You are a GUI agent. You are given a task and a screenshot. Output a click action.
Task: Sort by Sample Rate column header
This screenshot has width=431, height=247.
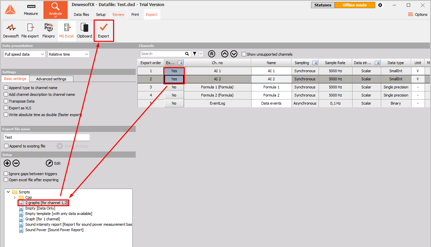click(x=335, y=63)
